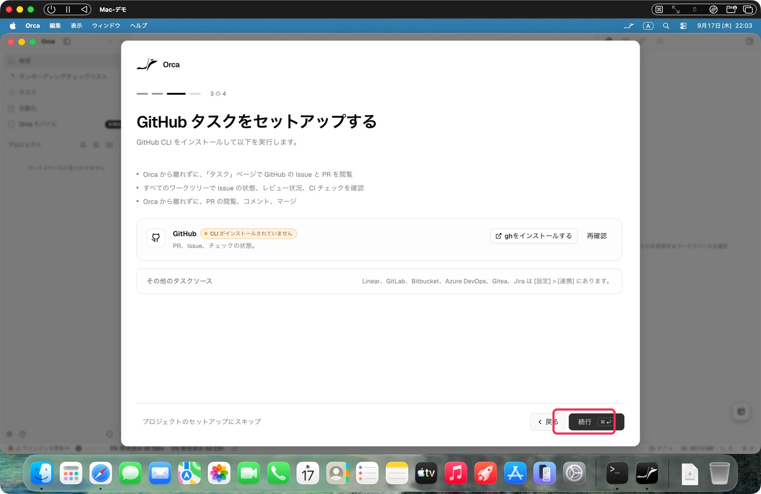Open Launchpad from the Dock
The image size is (761, 494).
click(x=71, y=473)
